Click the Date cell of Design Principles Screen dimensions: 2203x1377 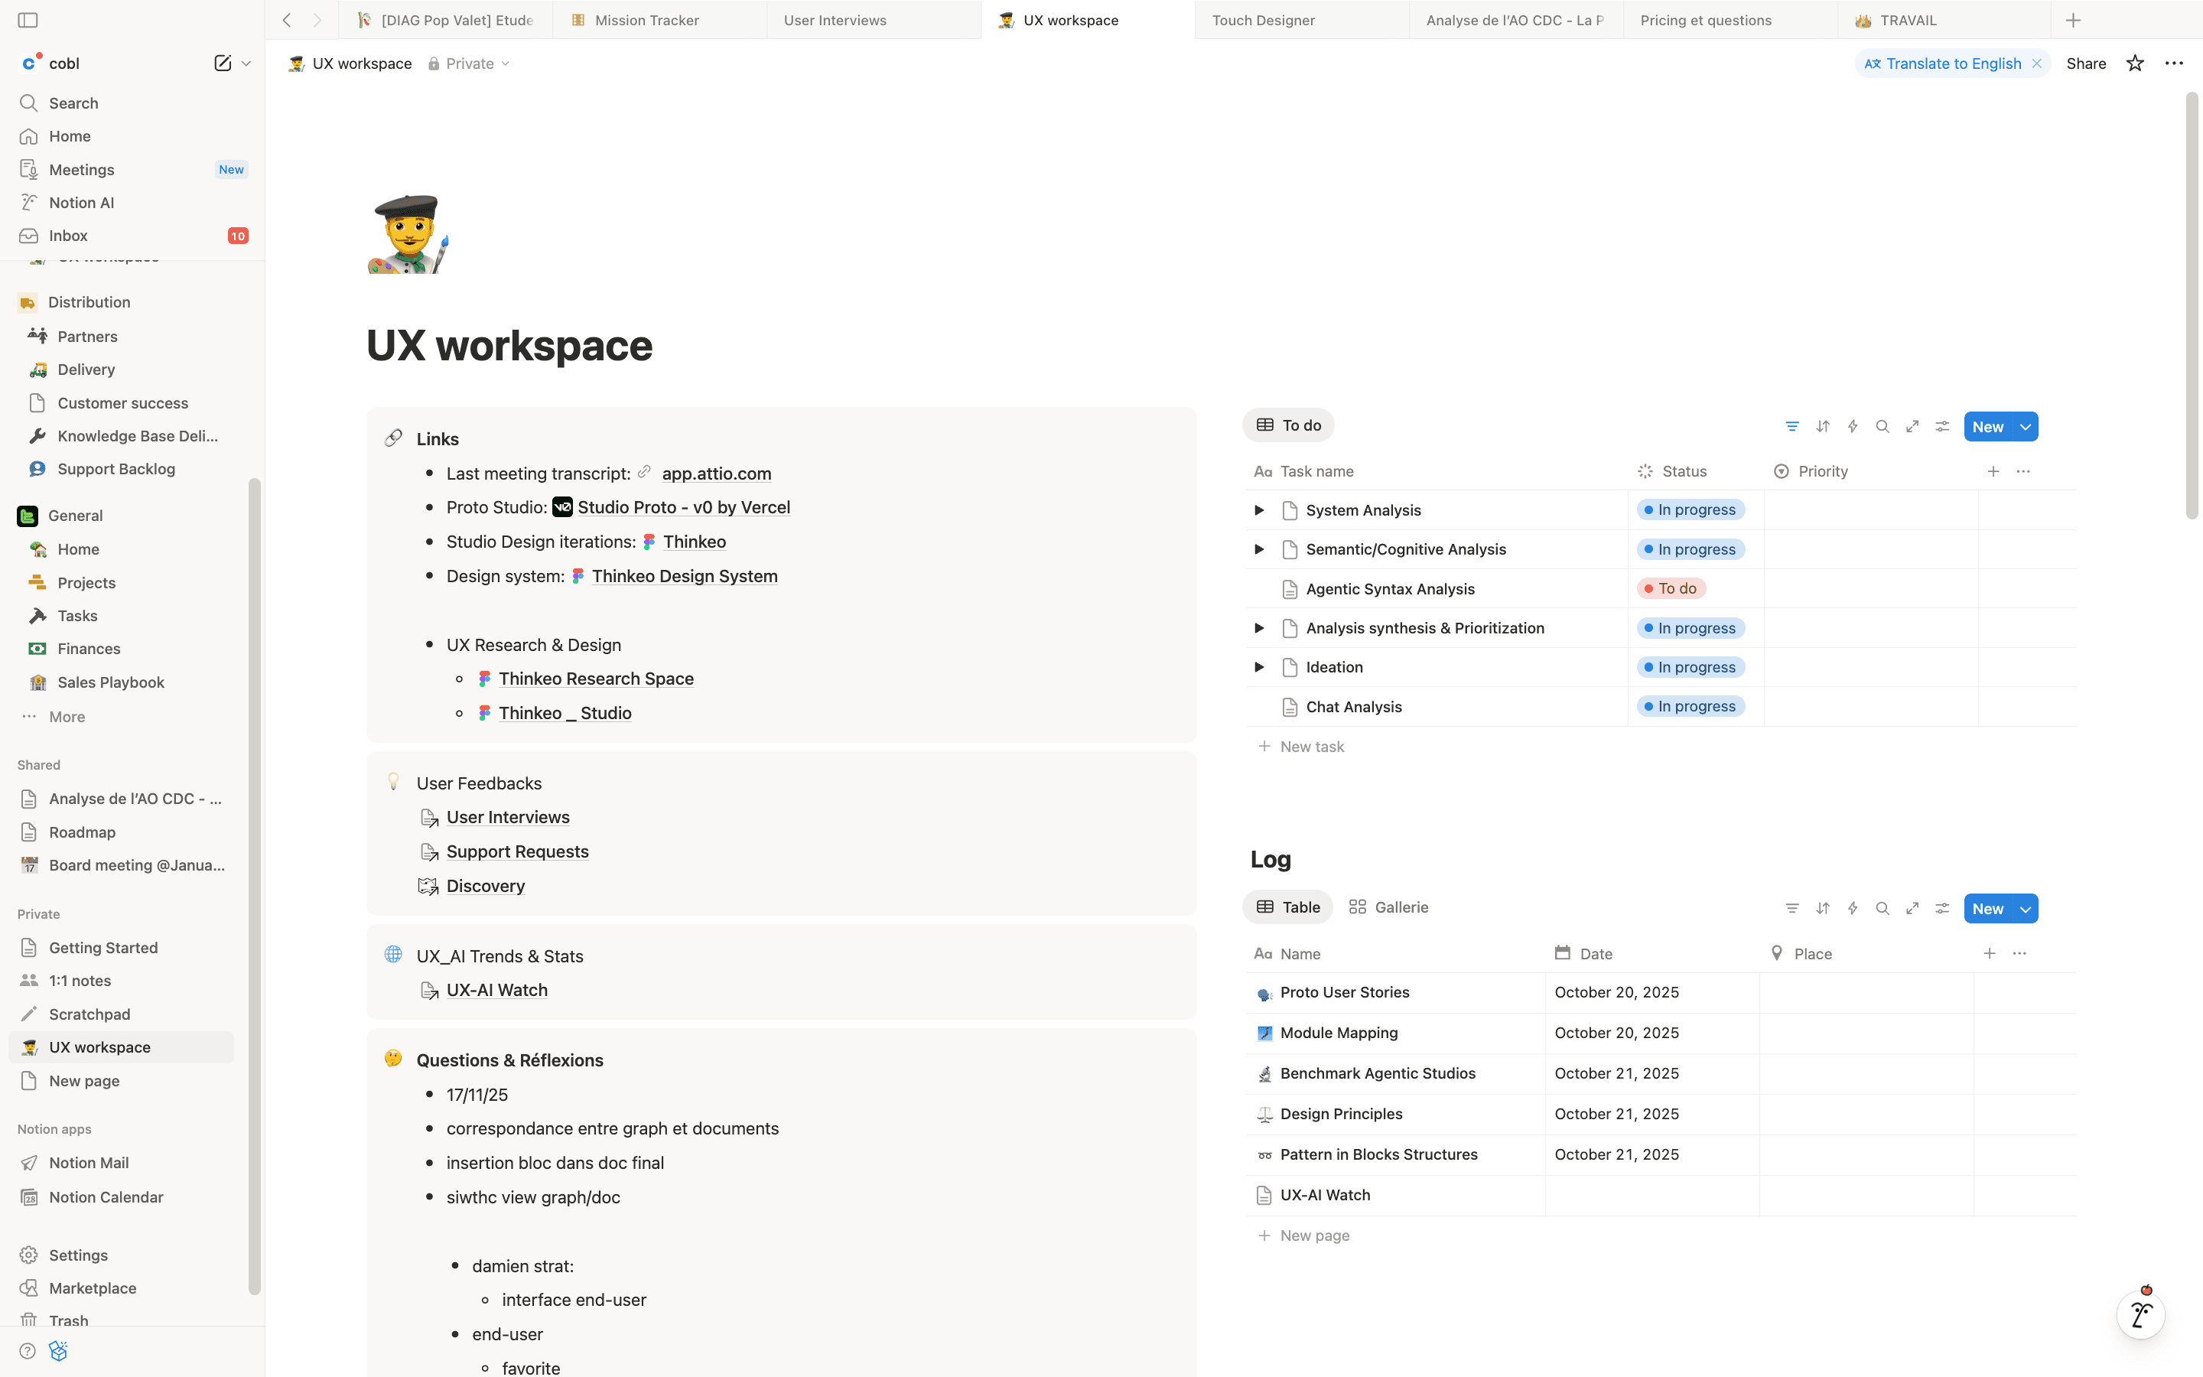[x=1651, y=1114]
